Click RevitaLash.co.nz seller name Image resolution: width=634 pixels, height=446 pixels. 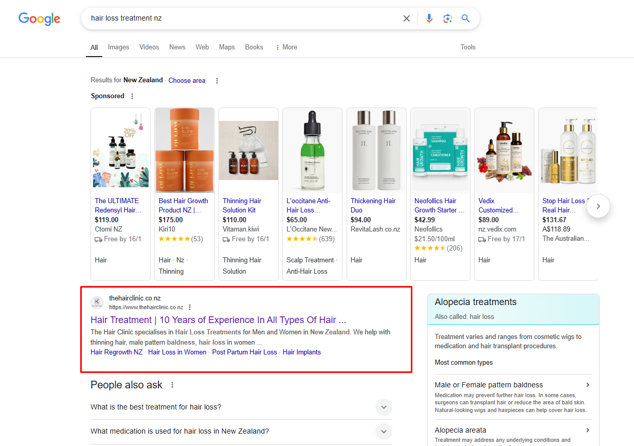pos(375,229)
